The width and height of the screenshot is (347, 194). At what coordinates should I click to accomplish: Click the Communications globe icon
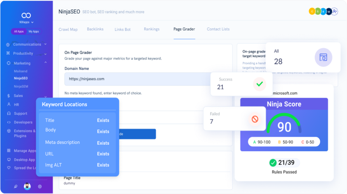(x=8, y=45)
